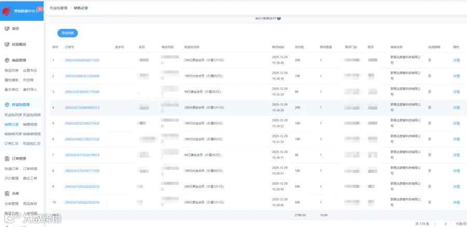This screenshot has width=467, height=227.
Task: Open 核销单列表 in the sidebar
Action: click(x=13, y=134)
